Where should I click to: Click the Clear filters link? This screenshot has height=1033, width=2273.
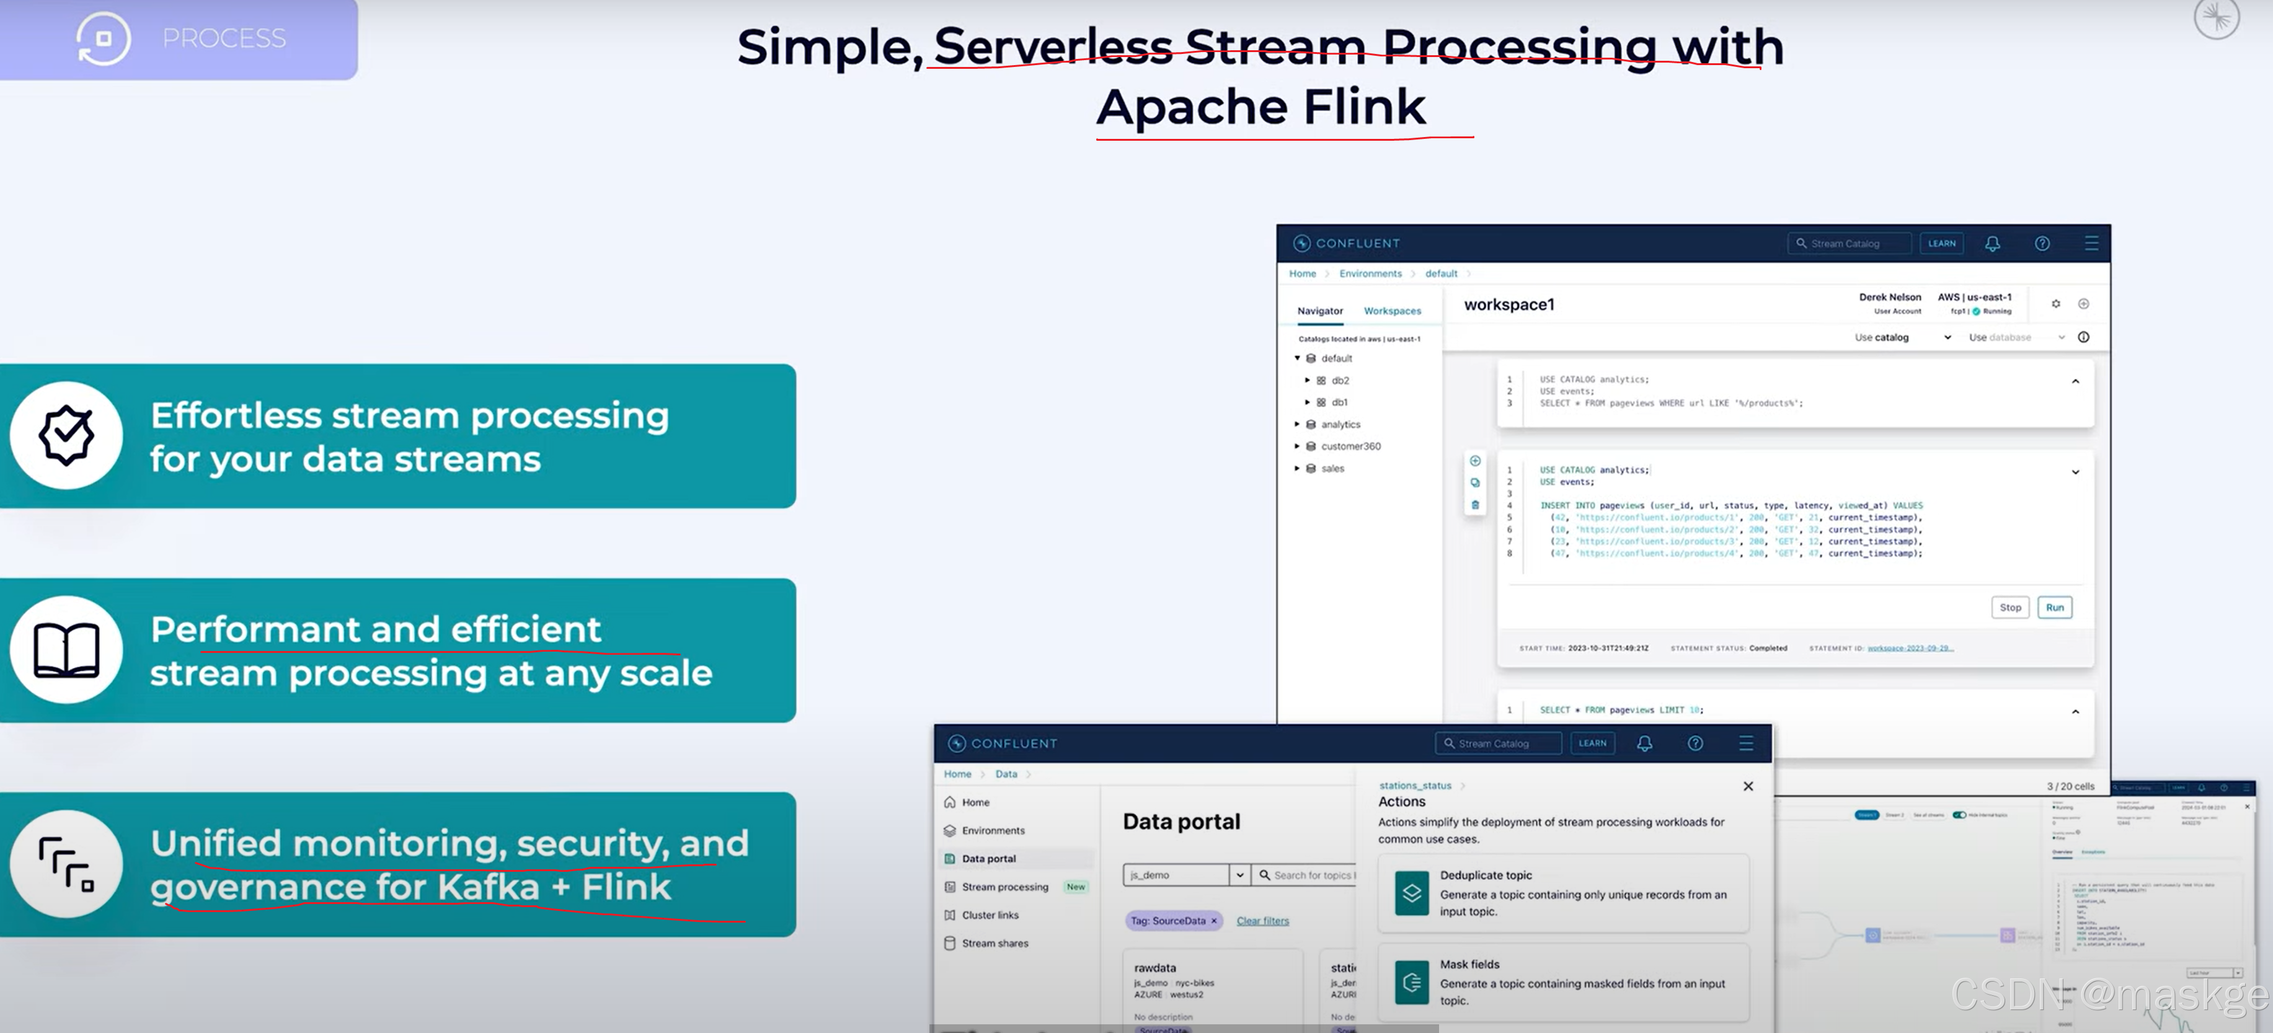pyautogui.click(x=1263, y=921)
